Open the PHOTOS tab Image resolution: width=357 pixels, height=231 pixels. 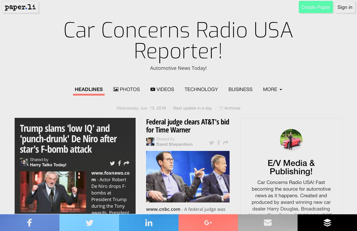tap(126, 89)
